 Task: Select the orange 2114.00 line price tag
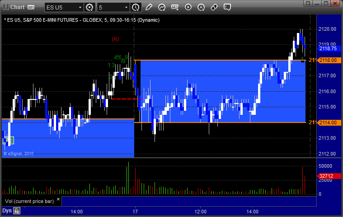(329, 123)
